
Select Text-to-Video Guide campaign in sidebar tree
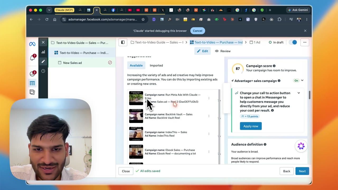click(x=82, y=43)
